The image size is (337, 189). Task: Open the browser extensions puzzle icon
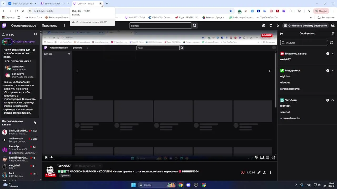(x=290, y=11)
